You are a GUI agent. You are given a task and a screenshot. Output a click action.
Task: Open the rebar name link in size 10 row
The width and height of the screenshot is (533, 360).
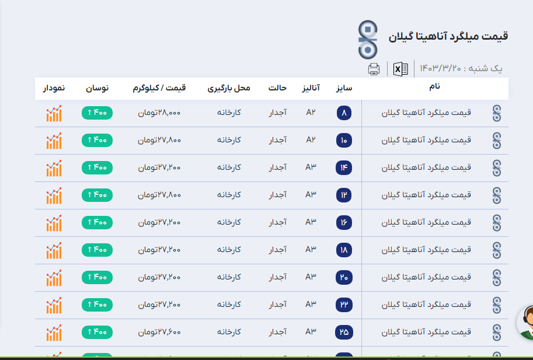tap(426, 141)
